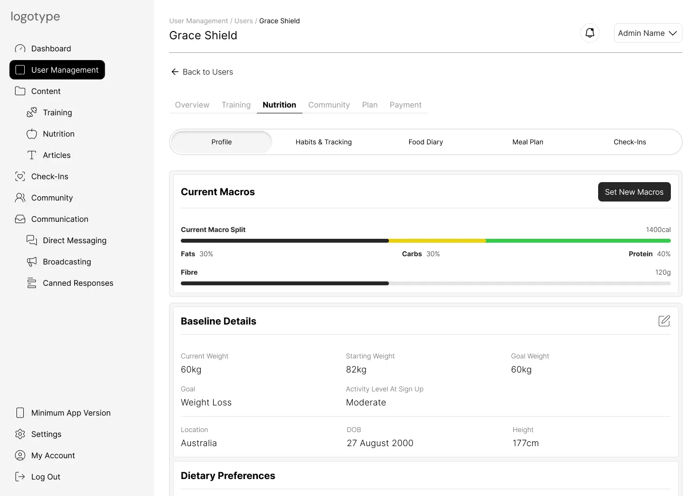Screen dimensions: 698x496
Task: Click the Fibre progress bar
Action: coord(426,283)
